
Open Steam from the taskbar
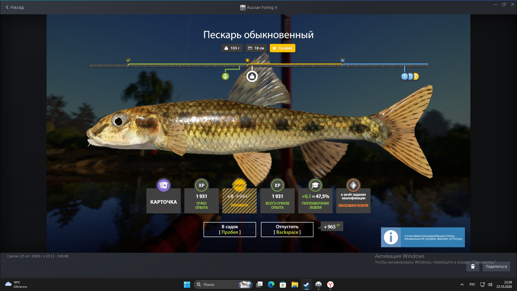[x=306, y=285]
